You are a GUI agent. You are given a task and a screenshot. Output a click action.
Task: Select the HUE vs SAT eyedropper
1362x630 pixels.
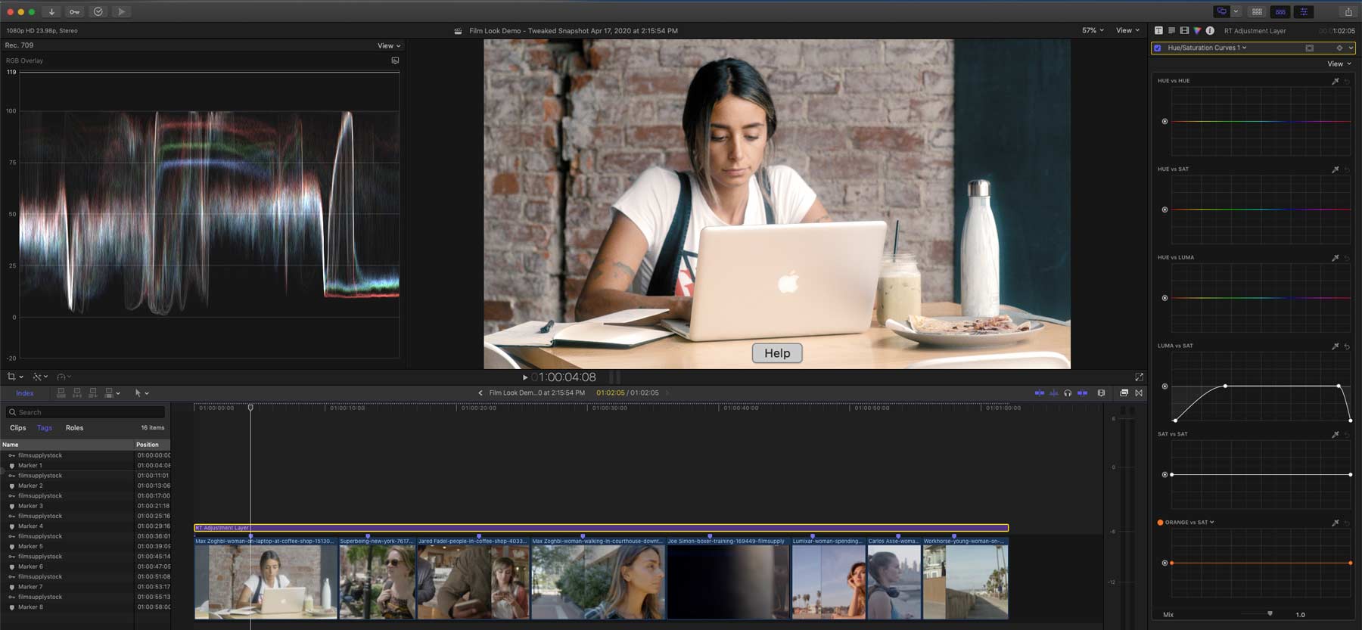click(1336, 169)
